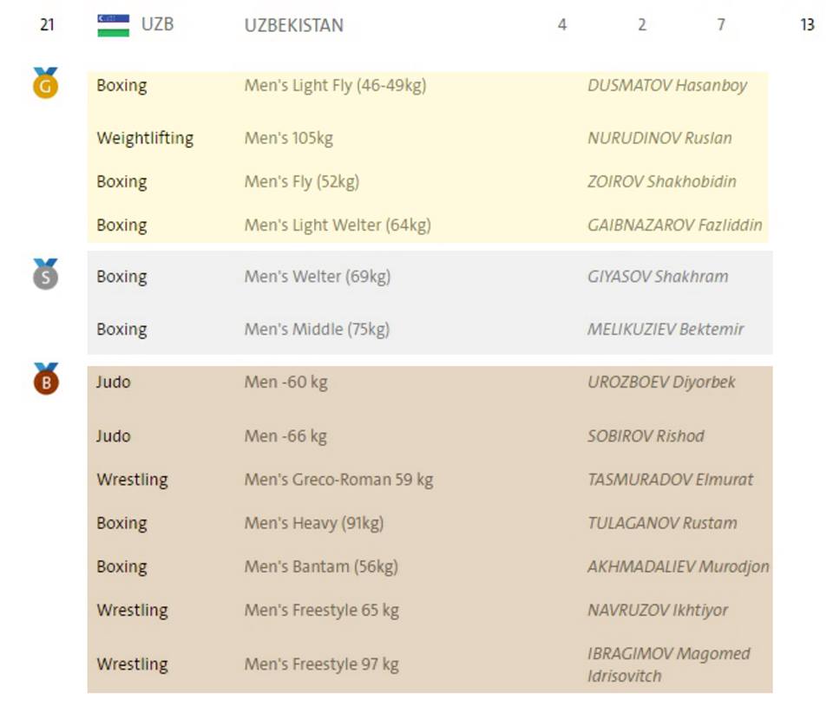Click AKHMADALIEV Murodjon's name
Image resolution: width=833 pixels, height=720 pixels.
click(678, 566)
